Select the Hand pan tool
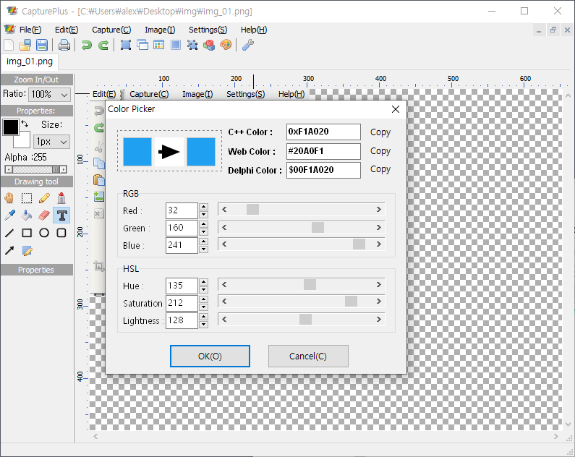Screen dimensions: 575x457 [9, 197]
